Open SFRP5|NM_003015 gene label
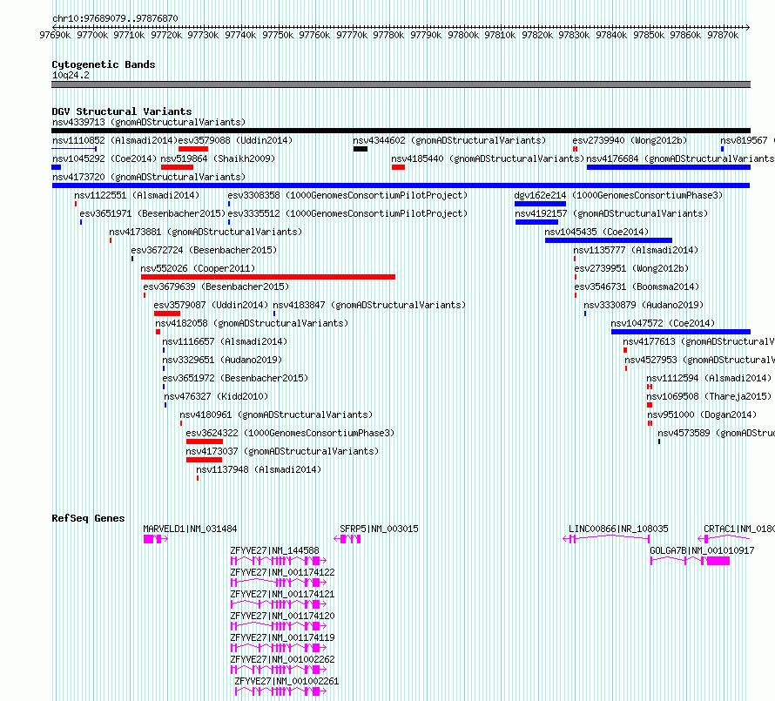The image size is (775, 701). pyautogui.click(x=379, y=529)
